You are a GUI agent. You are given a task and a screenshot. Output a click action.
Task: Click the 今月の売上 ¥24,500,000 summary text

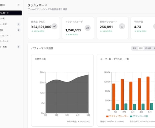pyautogui.click(x=79, y=122)
